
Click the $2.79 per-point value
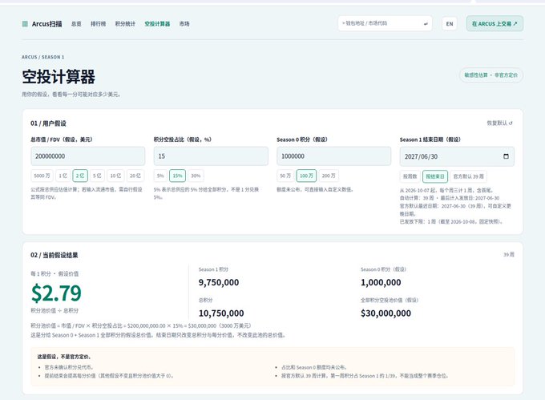[x=56, y=293]
